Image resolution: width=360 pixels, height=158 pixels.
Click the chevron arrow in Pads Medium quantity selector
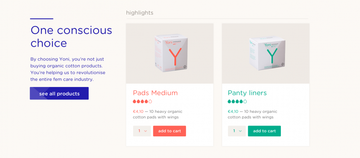145,131
